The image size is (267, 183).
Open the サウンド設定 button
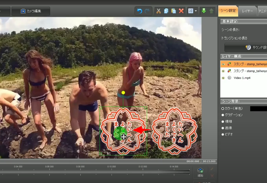pos(255,47)
